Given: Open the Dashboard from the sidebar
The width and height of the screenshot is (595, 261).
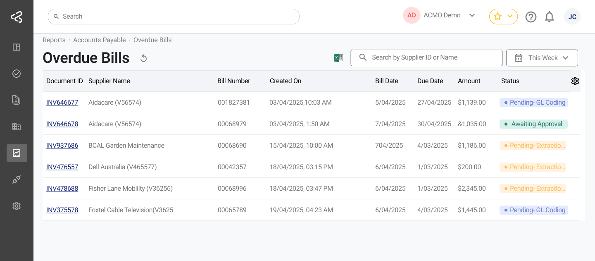Looking at the screenshot, I should [17, 47].
